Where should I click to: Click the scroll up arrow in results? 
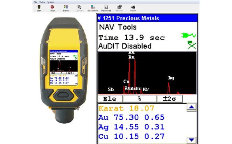[x=192, y=107]
